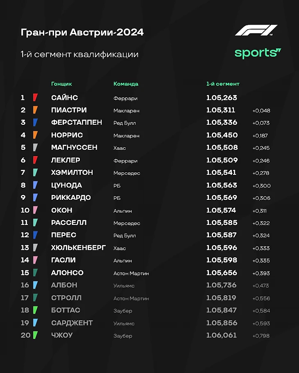This screenshot has height=373, width=299.
Task: Click the gray Haas flag beside Магнуссен
Action: coord(35,147)
